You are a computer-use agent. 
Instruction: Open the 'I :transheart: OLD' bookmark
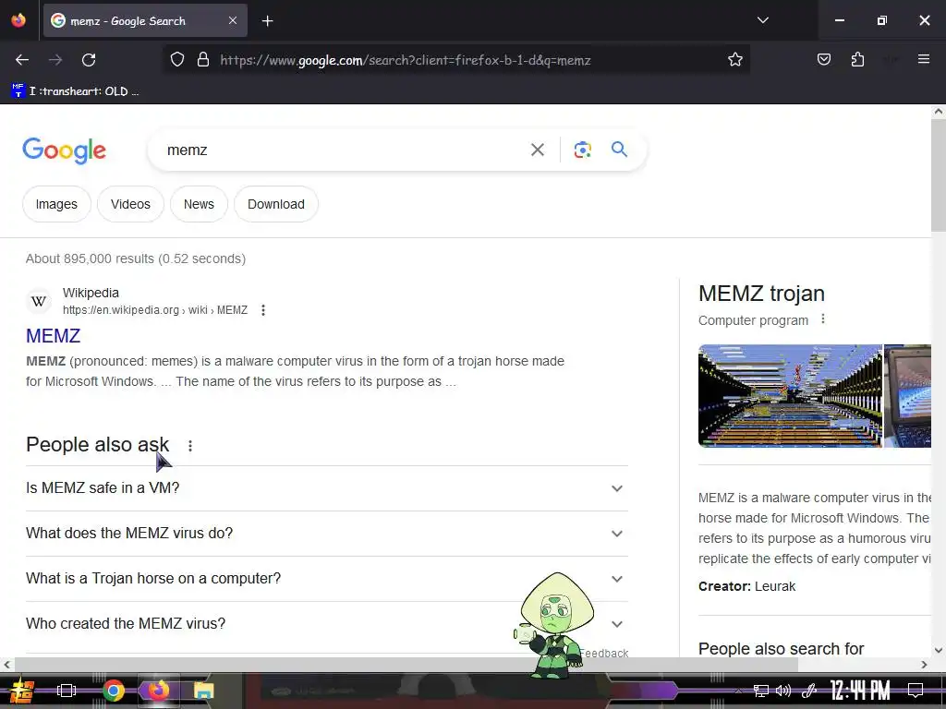click(76, 91)
